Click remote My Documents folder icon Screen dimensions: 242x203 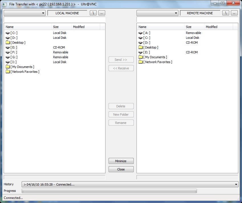141,57
